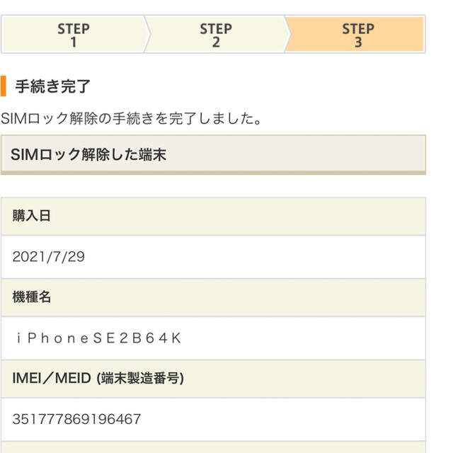Click the 手続き完了 heading
Viewport: 453px width, 453px height.
pyautogui.click(x=52, y=86)
